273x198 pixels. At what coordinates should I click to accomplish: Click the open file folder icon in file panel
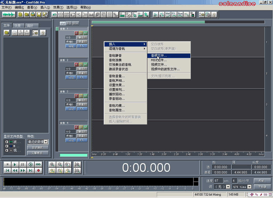coord(7,33)
